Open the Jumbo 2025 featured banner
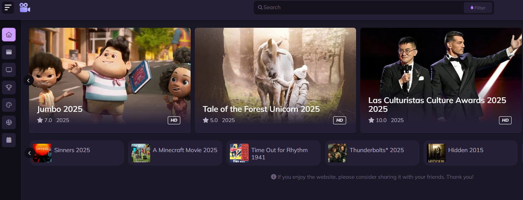The height and width of the screenshot is (200, 523). [x=110, y=80]
